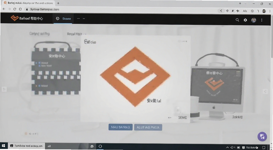Open the notification center tray icon
Screen dimensions: 273x150
[264, 148]
